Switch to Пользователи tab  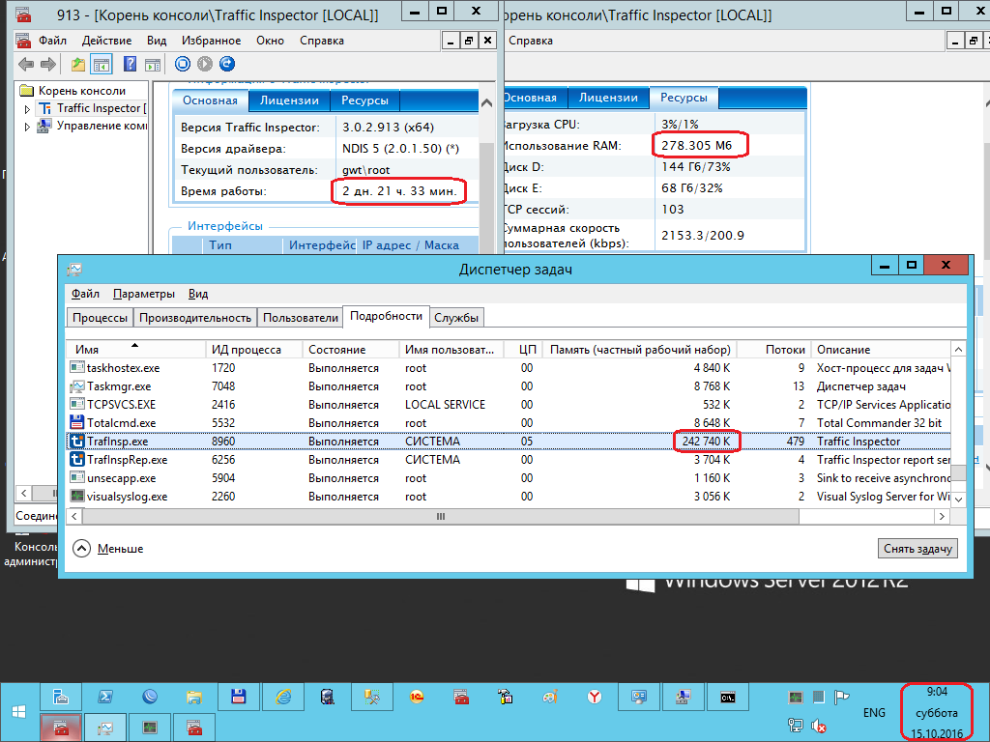301,317
